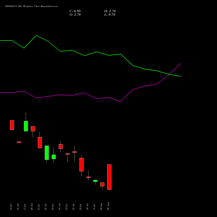217x217 pixels.
Task: Click the close value C: 0.80
Action: point(75,11)
